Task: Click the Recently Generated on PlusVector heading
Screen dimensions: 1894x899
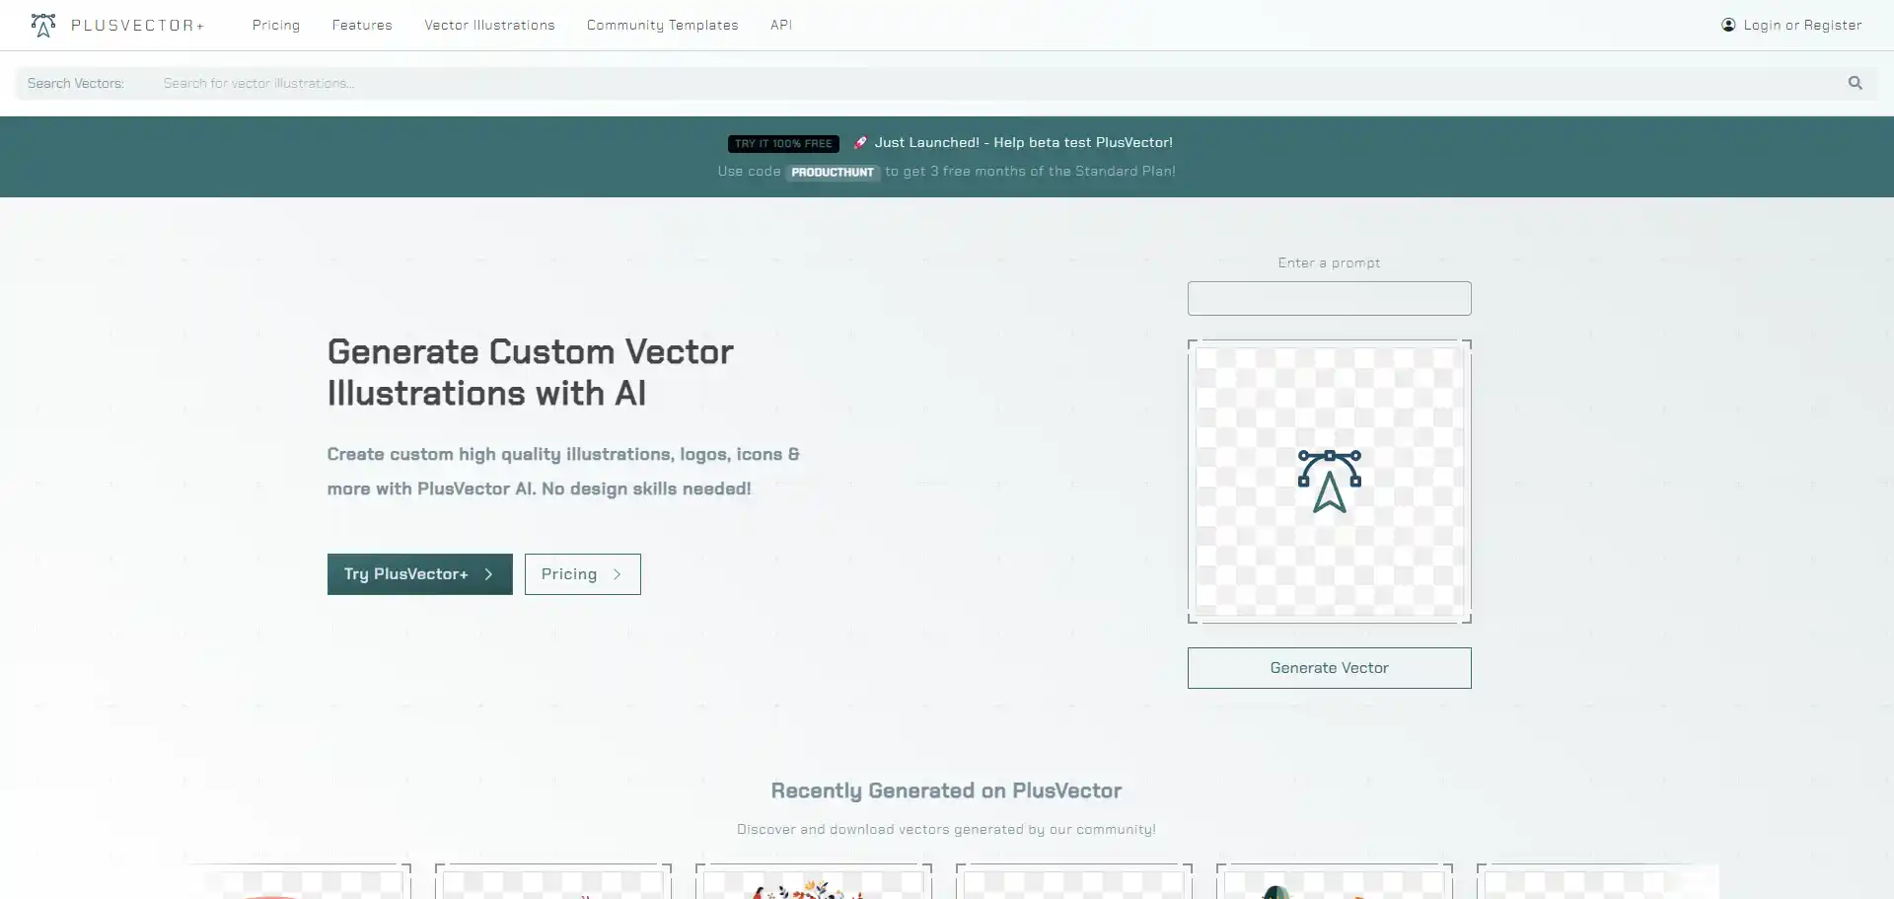Action: click(x=947, y=790)
